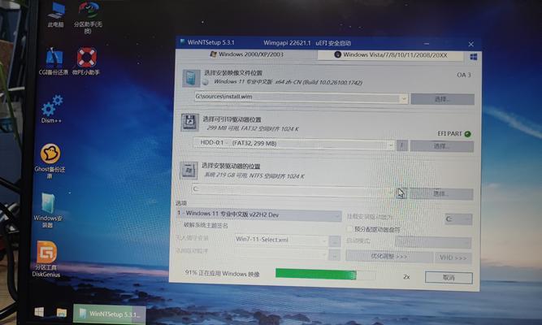Open File Explorer from the taskbar
542x325 pixels.
tap(62, 313)
